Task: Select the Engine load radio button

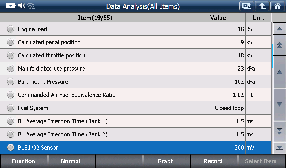Action: click(11, 29)
